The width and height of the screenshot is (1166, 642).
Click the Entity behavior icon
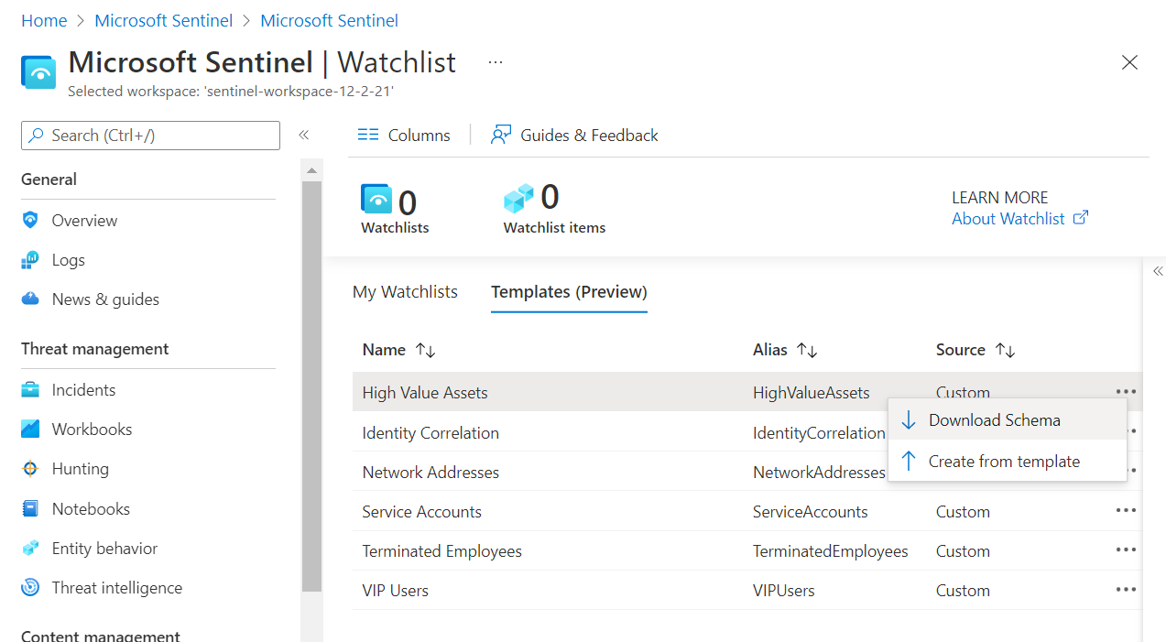click(x=30, y=549)
